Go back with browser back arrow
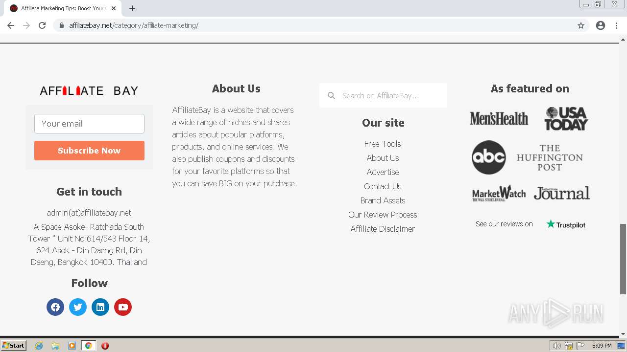Image resolution: width=627 pixels, height=352 pixels. tap(11, 25)
